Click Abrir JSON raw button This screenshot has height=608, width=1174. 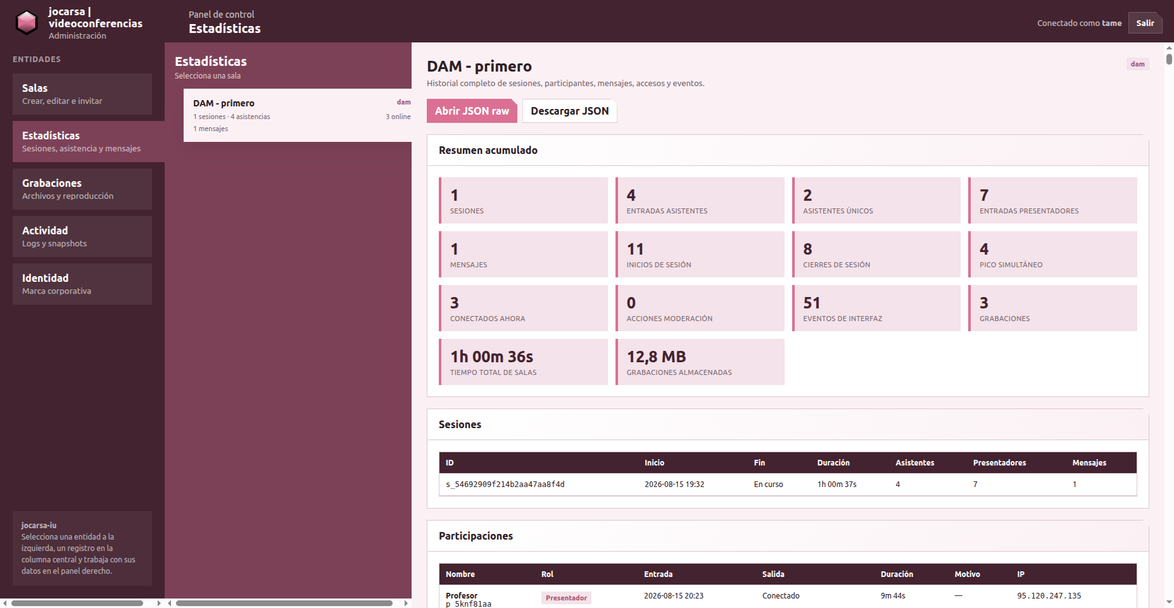pyautogui.click(x=472, y=111)
